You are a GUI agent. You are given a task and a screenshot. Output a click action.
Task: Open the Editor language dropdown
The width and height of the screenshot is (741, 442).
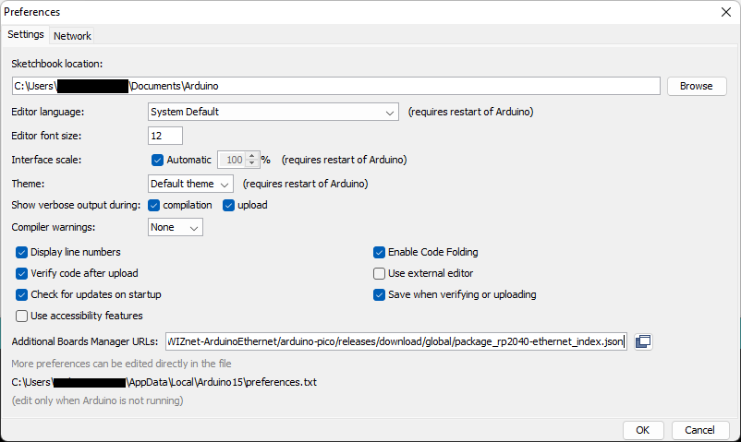pyautogui.click(x=273, y=113)
